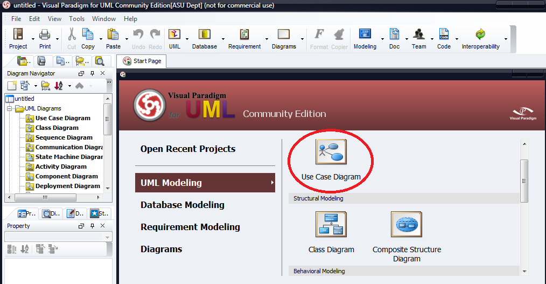Select Diagrams category on Start Page
This screenshot has height=284, width=546.
161,249
